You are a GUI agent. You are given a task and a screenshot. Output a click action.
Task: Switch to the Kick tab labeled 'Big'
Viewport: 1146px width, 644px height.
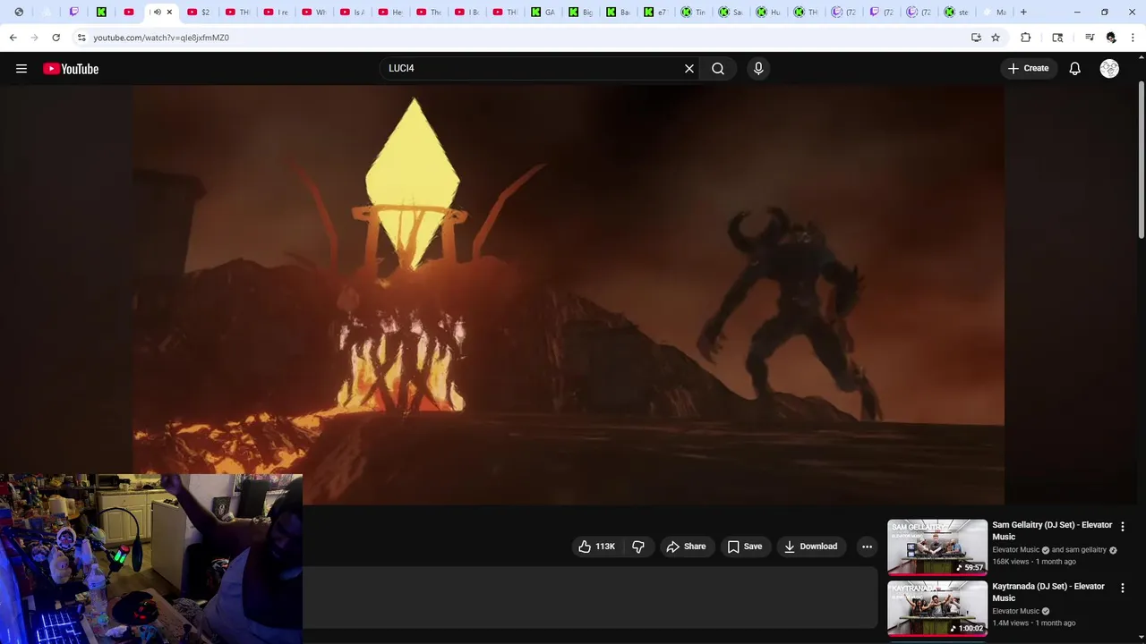click(581, 13)
